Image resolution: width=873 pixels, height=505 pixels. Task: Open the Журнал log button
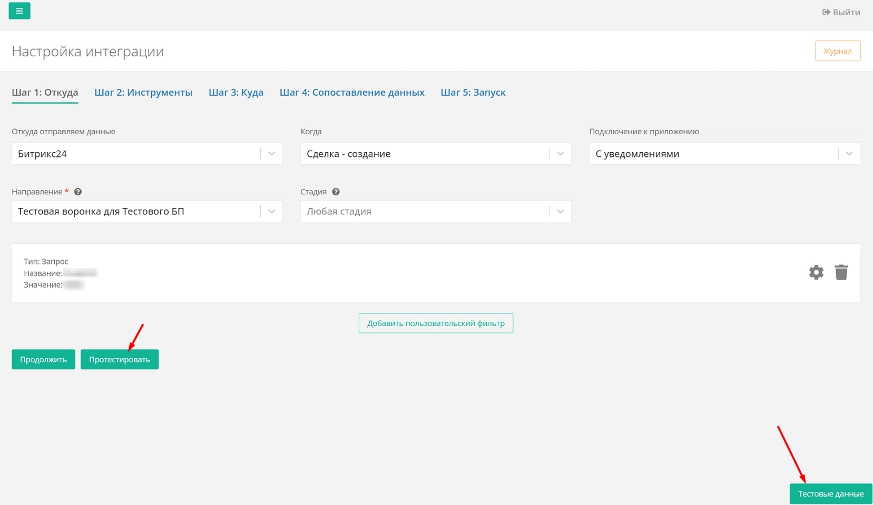click(x=837, y=51)
